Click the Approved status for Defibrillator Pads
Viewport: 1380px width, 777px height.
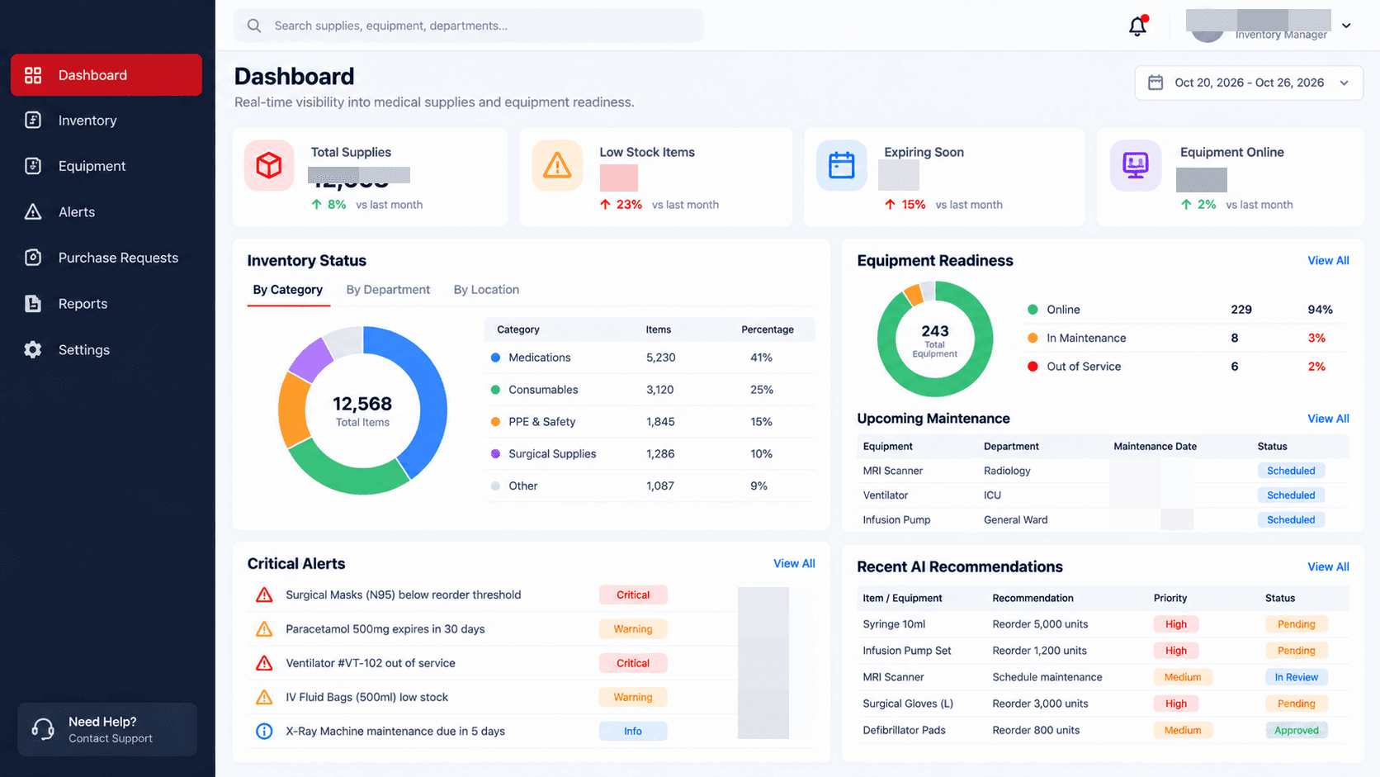tap(1296, 730)
